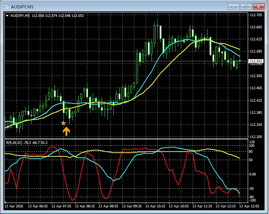The height and width of the screenshot is (214, 269).
Task: Click the indicator scale value 120
Action: 252,142
